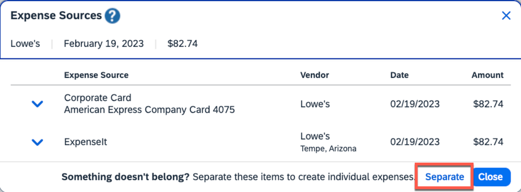Select the Vendor column header
This screenshot has width=521, height=192.
pyautogui.click(x=315, y=75)
